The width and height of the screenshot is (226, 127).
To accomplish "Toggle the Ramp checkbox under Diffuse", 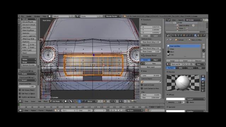I will [188, 102].
